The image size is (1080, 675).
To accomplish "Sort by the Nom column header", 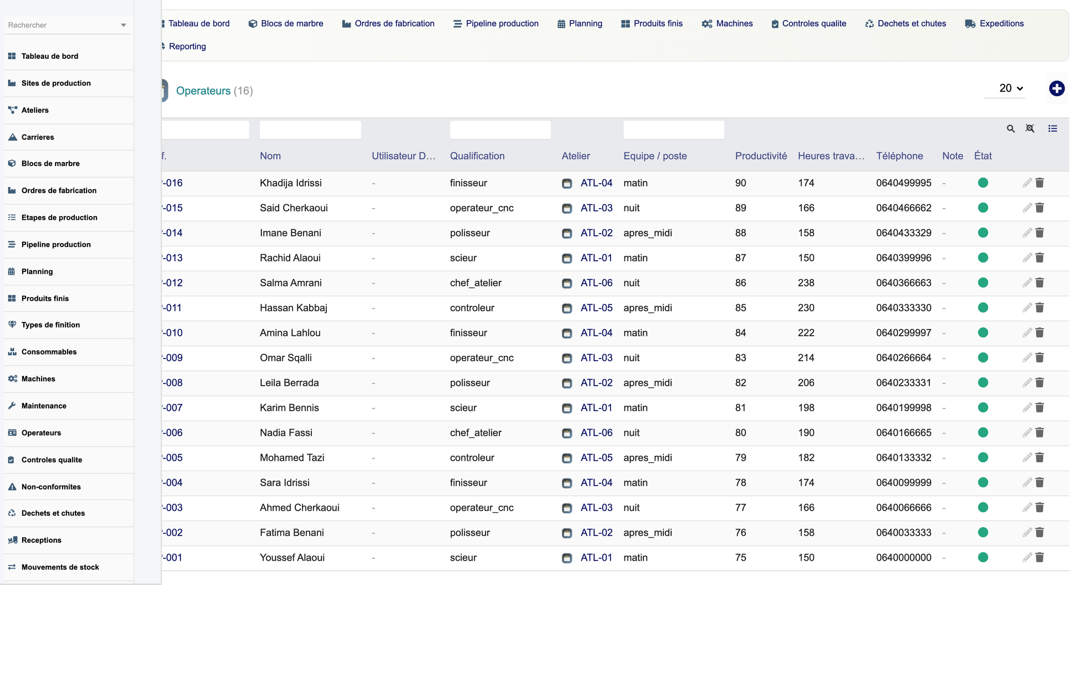I will (x=270, y=156).
